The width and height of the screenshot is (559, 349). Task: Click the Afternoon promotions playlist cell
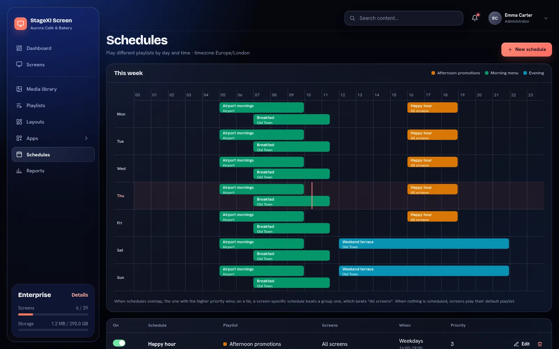[x=252, y=344]
